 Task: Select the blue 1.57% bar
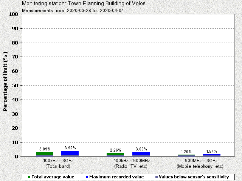pos(212,155)
